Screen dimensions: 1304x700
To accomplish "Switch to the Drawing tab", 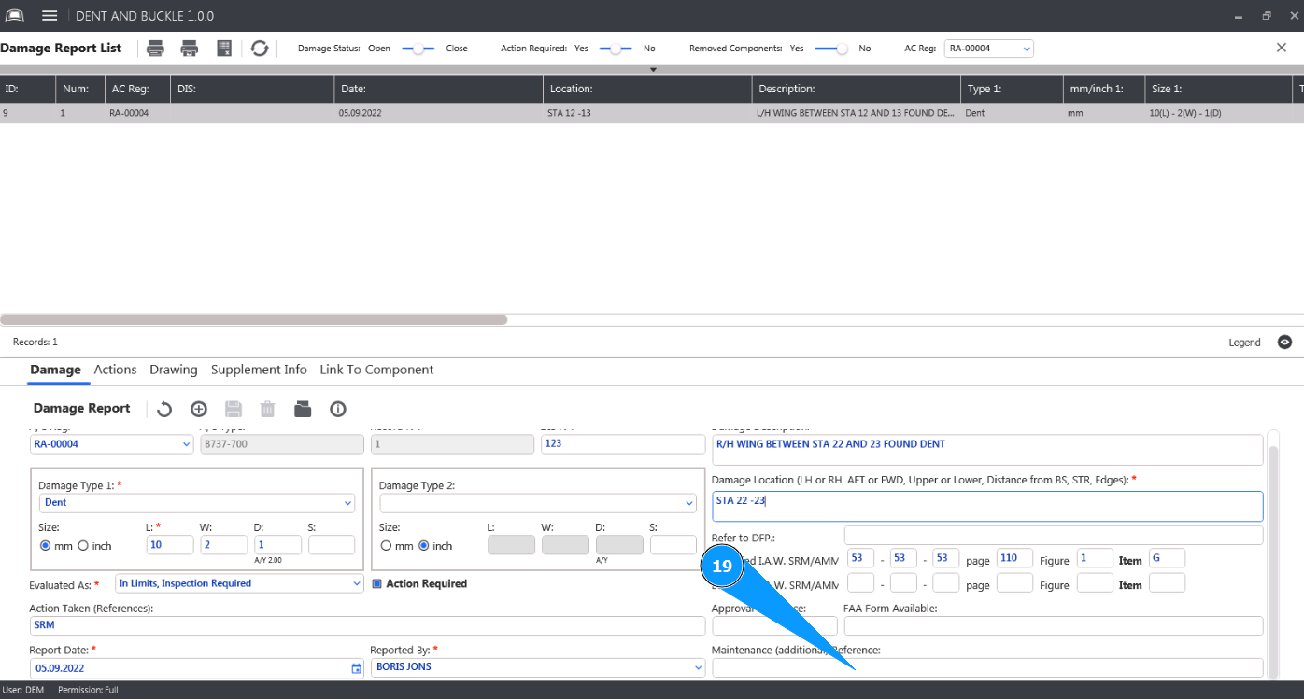I will (174, 370).
